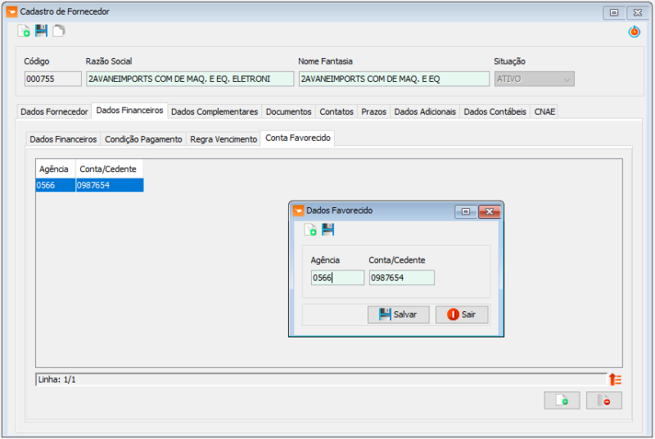Close the Cadastro de Fornecedor window
Viewport: 655px width, 439px height.
pyautogui.click(x=638, y=12)
